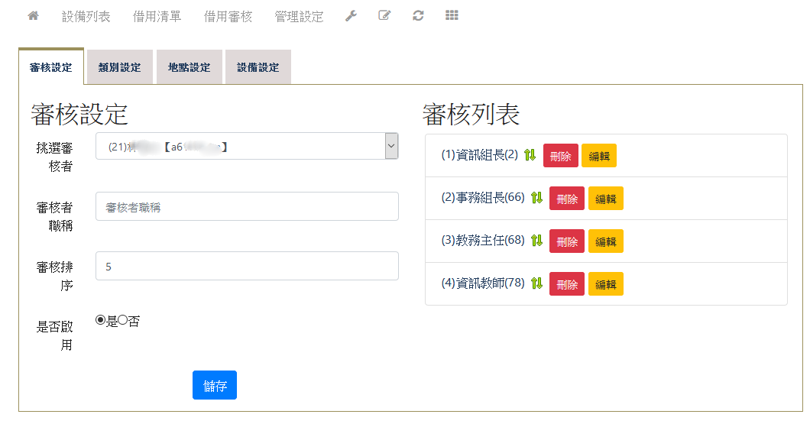
Task: Open the grid apps icon in navbar
Action: [452, 16]
